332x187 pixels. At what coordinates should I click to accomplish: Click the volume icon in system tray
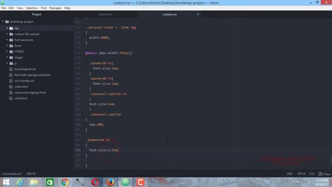(309, 182)
